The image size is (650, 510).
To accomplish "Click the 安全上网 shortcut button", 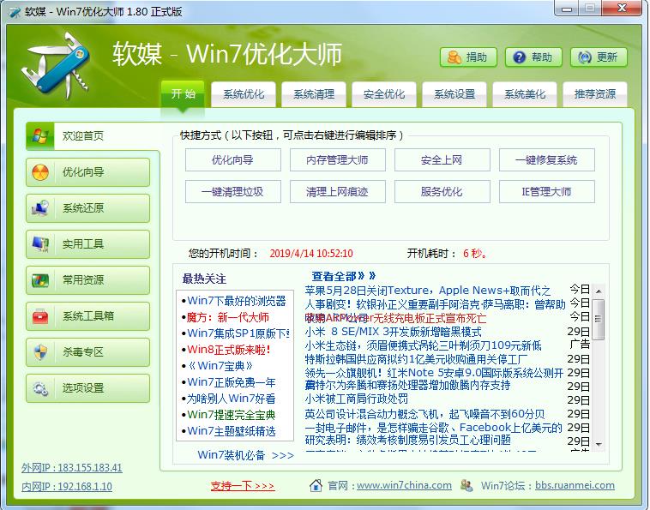I will 442,160.
